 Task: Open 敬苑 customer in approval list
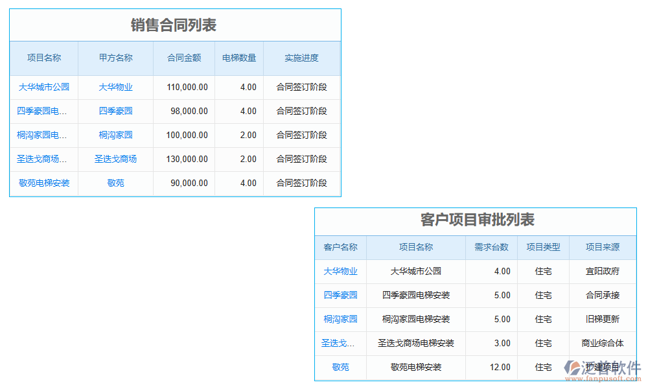tap(340, 367)
